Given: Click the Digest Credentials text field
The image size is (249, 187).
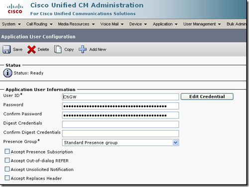Looking at the screenshot, I should click(x=121, y=124).
